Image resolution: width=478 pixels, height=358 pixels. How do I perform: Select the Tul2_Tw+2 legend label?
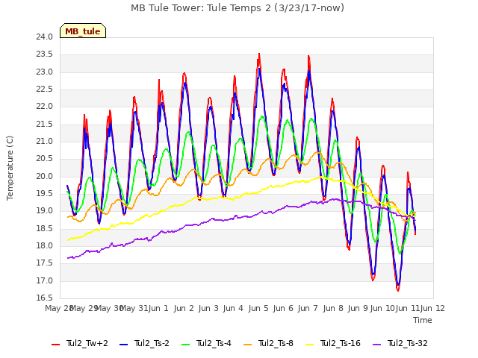(x=87, y=343)
